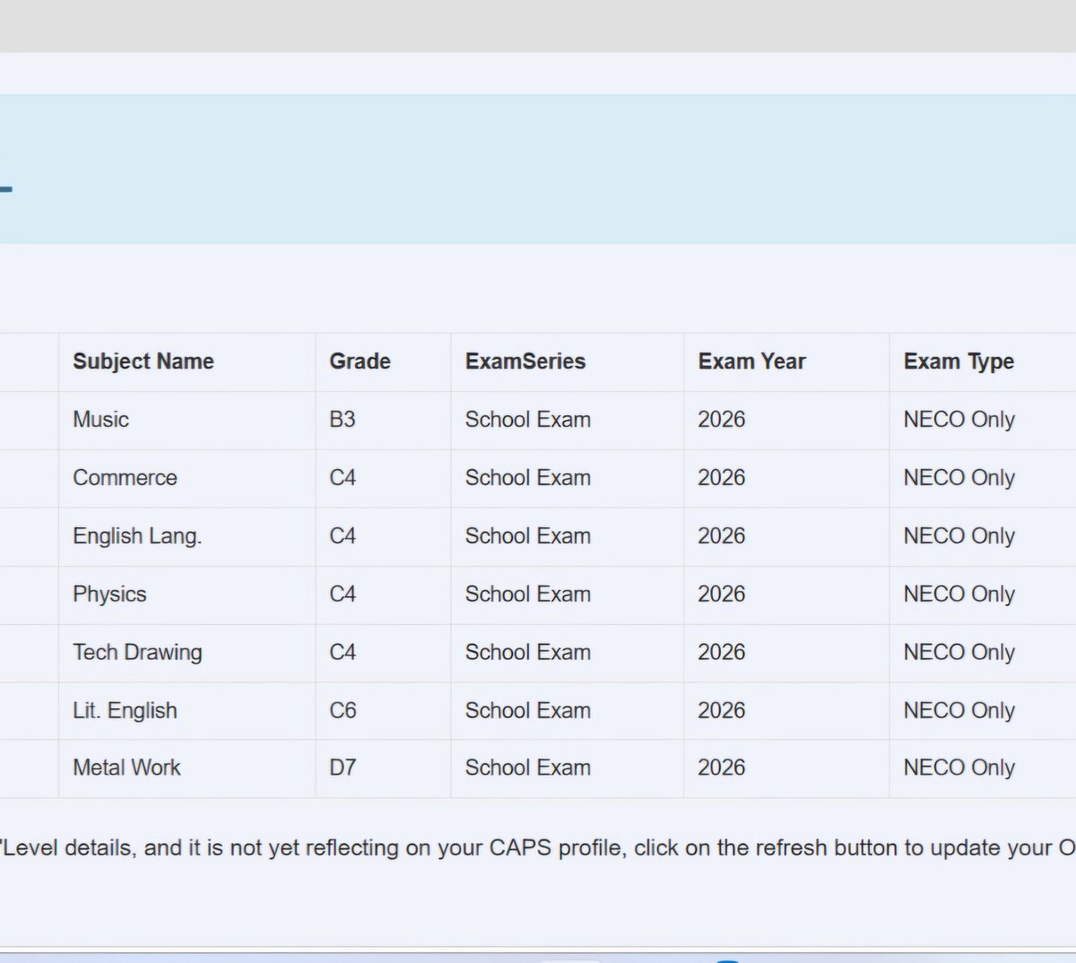Click the D7 grade for Metal Work
Screen dimensions: 1076x963
[343, 768]
